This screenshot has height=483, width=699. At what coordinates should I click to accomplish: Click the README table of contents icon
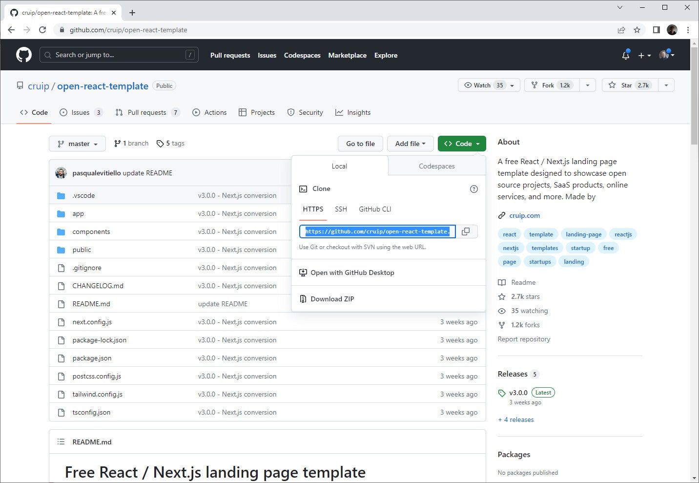coord(61,441)
